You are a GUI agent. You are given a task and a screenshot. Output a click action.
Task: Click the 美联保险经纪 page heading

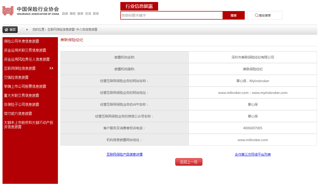(72, 40)
